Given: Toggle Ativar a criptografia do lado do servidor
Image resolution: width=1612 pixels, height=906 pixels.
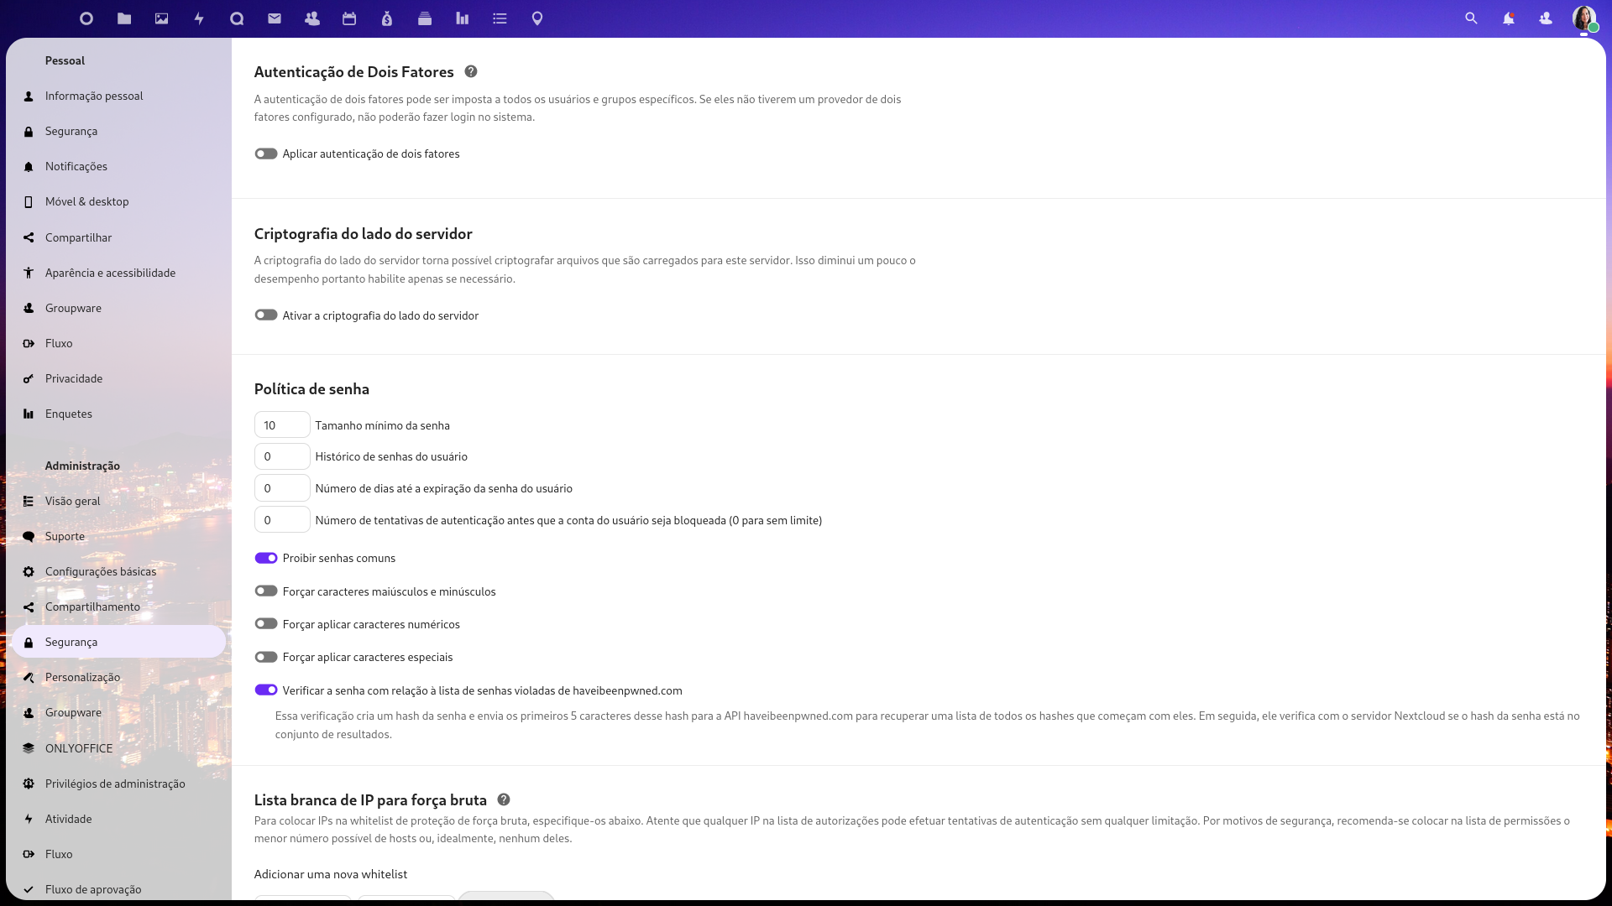Looking at the screenshot, I should coord(266,315).
